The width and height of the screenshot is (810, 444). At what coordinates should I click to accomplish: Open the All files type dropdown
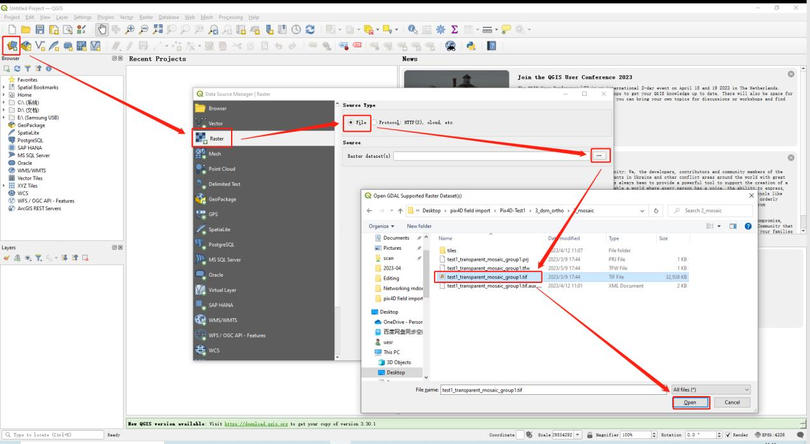(710, 390)
